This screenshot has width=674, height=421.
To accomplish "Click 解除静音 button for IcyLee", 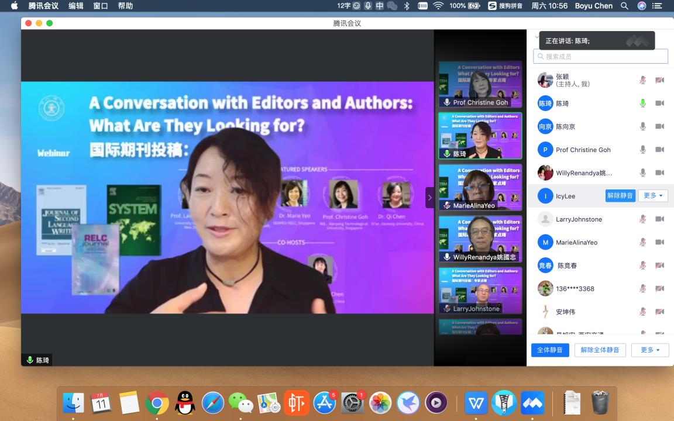I will 620,196.
